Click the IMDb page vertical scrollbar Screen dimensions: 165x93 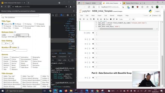coord(49,32)
